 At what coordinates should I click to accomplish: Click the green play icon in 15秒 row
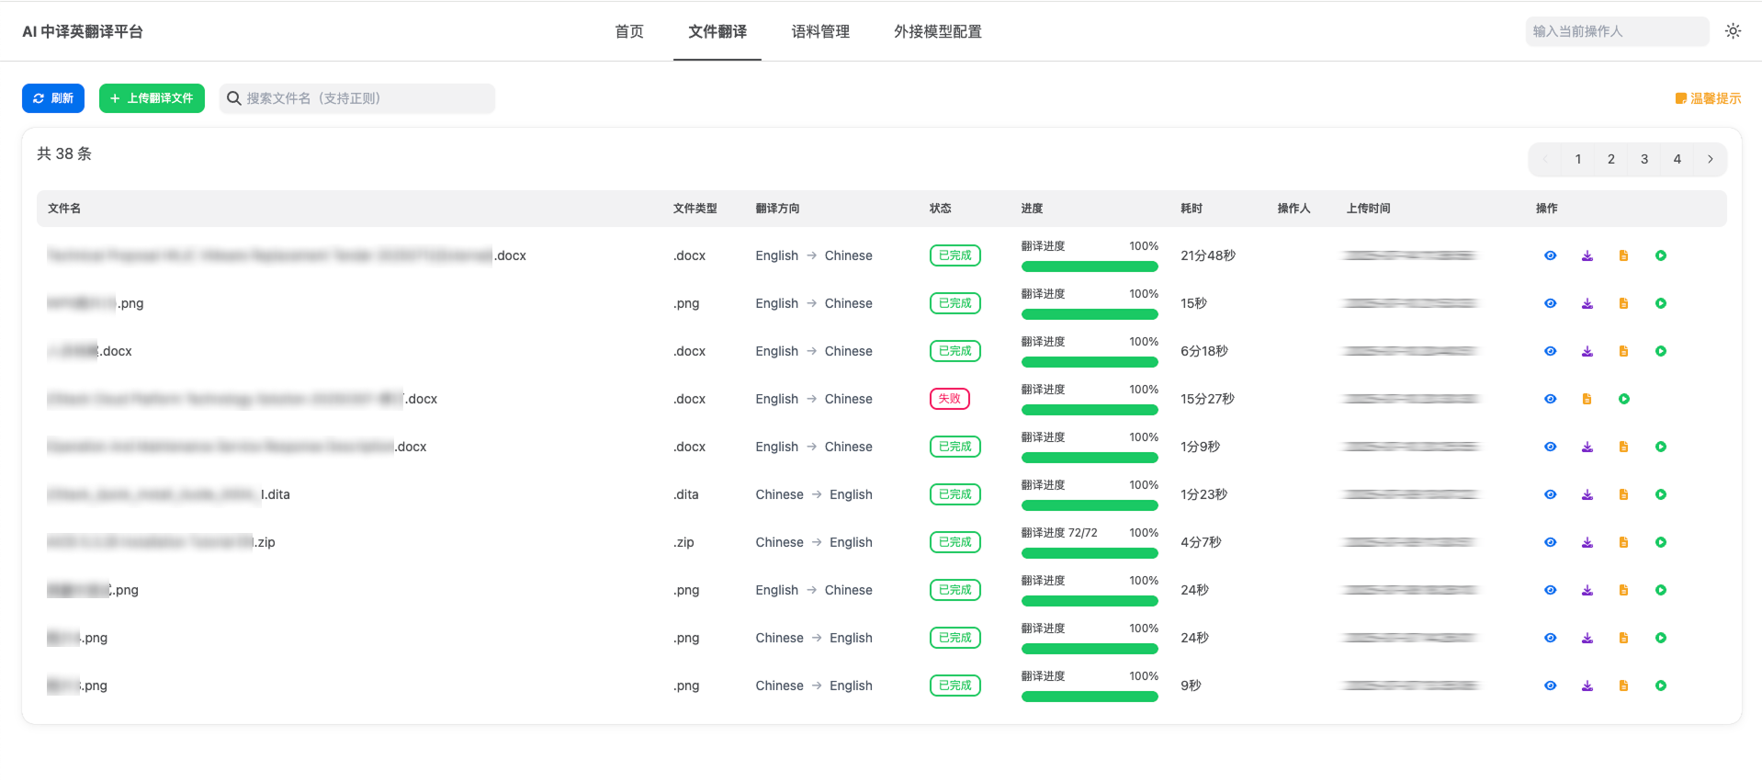click(1660, 303)
